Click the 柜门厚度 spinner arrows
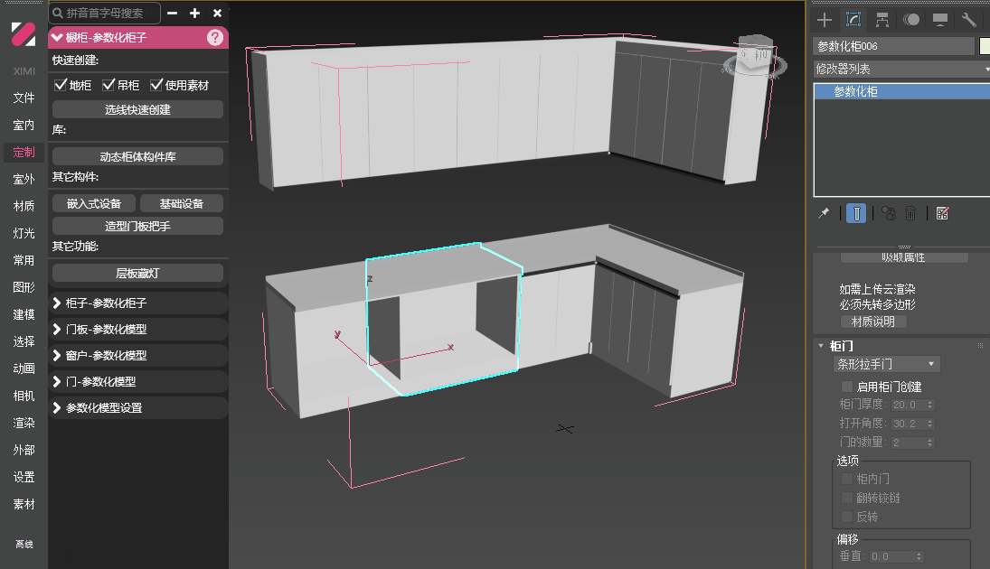Viewport: 990px width, 569px height. tap(930, 405)
